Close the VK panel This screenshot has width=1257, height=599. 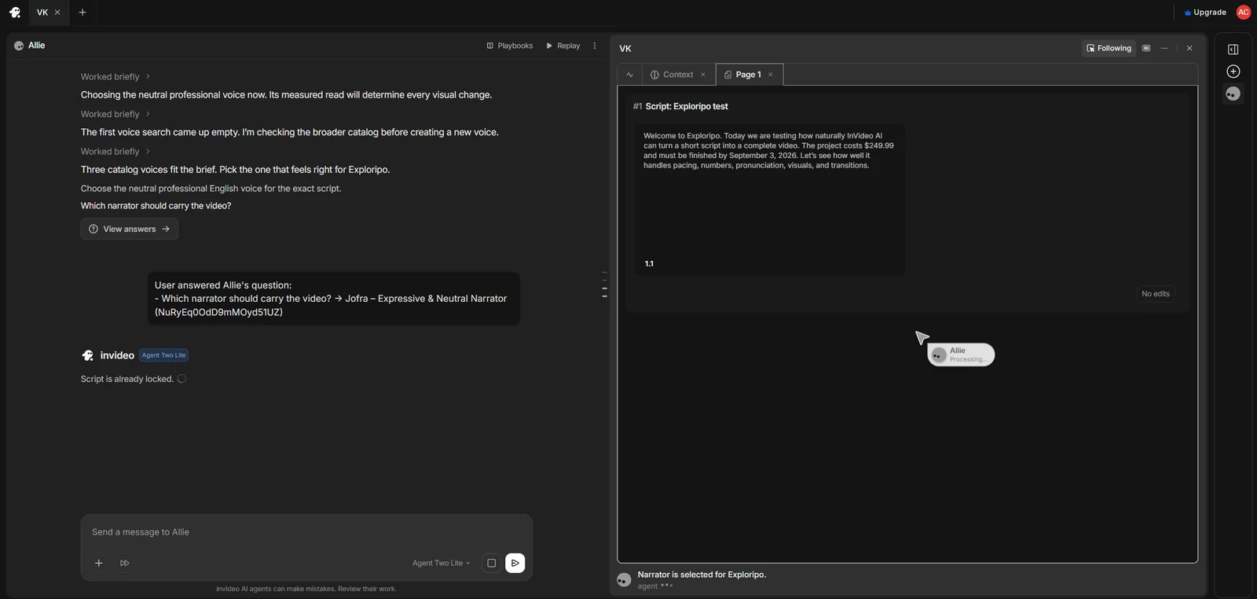coord(1189,48)
